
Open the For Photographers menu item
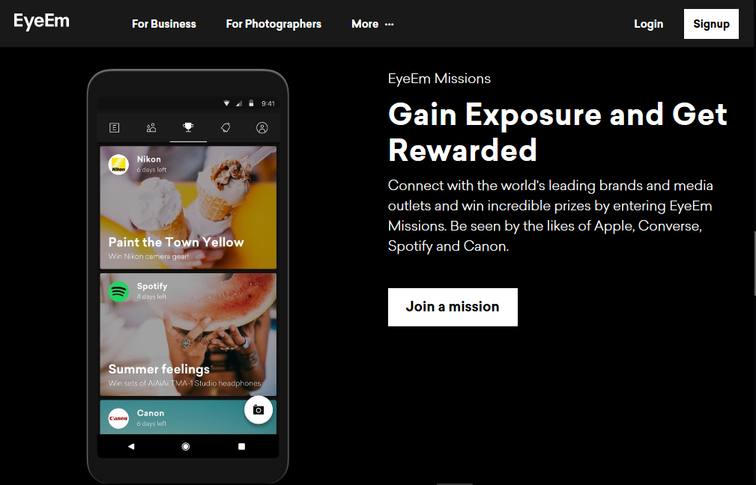point(273,24)
